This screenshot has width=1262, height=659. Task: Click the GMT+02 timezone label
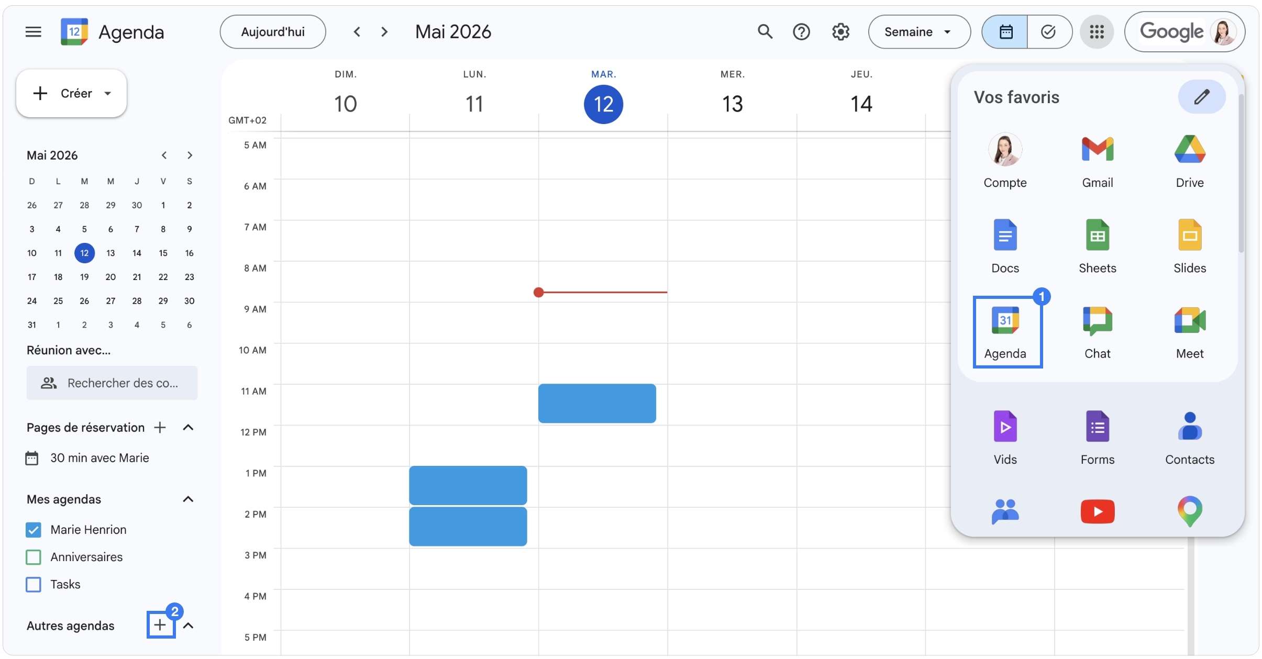247,120
